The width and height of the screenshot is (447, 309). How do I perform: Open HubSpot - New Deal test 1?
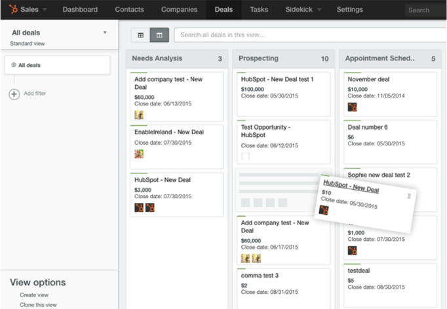(277, 79)
